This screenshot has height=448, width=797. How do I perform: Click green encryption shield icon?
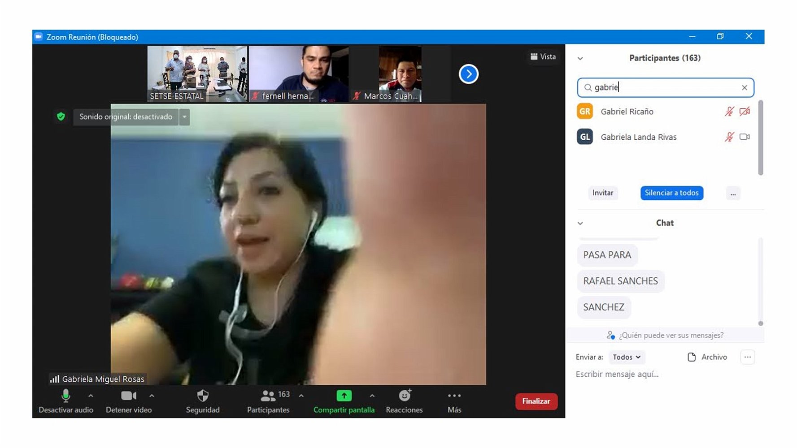coord(61,116)
